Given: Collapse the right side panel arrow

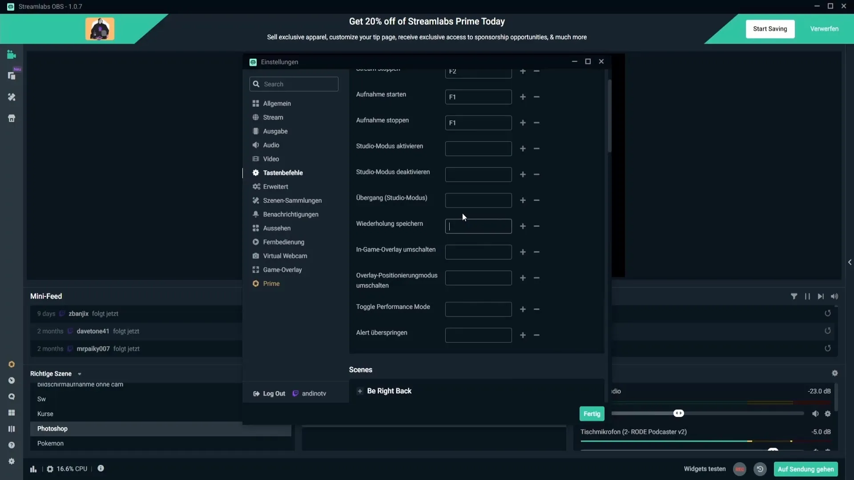Looking at the screenshot, I should (x=850, y=262).
